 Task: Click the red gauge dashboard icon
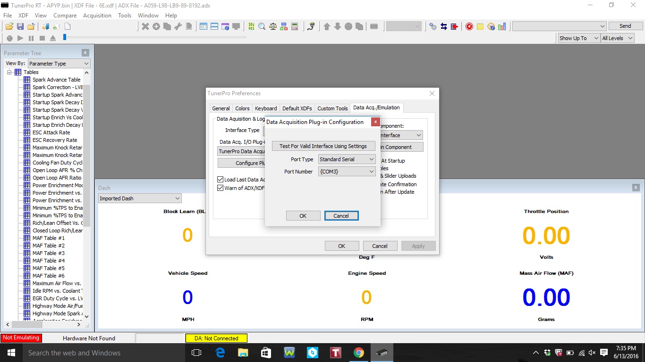click(469, 26)
